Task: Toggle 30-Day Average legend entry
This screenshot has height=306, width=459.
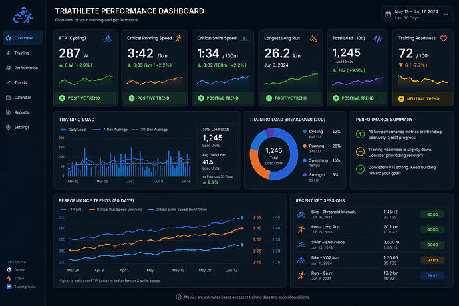Action: [x=150, y=130]
